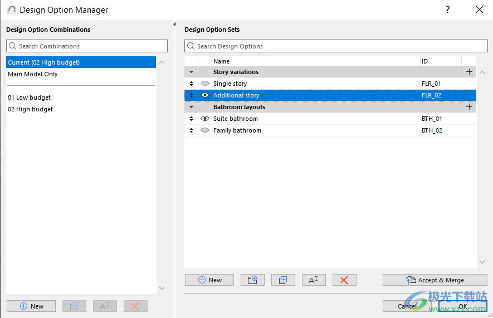
Task: Select the Bathroom layouts set header
Action: (330, 107)
